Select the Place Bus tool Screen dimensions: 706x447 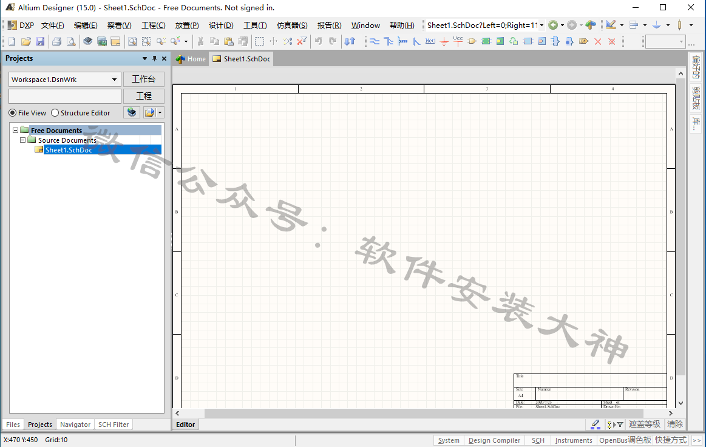(x=389, y=41)
